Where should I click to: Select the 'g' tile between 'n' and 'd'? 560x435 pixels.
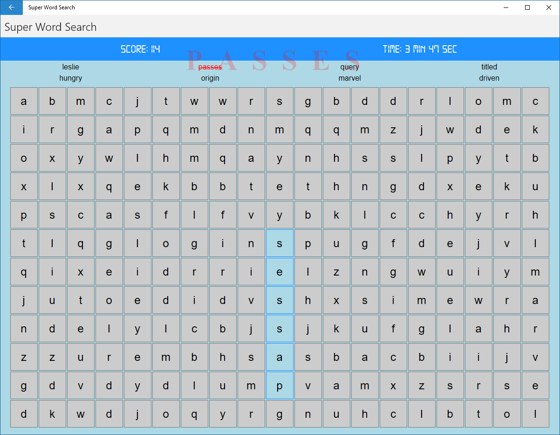pyautogui.click(x=393, y=186)
